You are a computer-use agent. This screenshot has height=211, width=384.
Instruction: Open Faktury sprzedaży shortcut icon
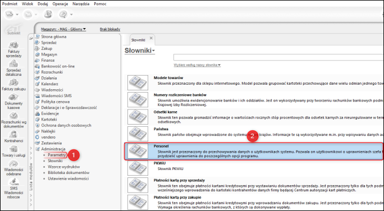point(13,45)
